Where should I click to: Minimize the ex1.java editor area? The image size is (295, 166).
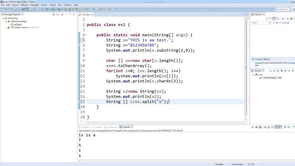(242, 14)
